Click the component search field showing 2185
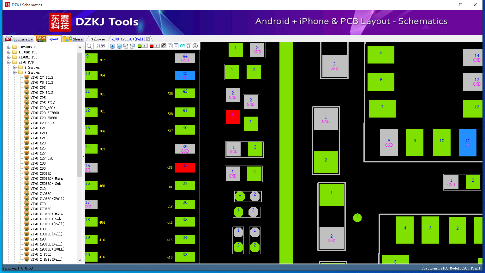This screenshot has height=273, width=485. [101, 46]
